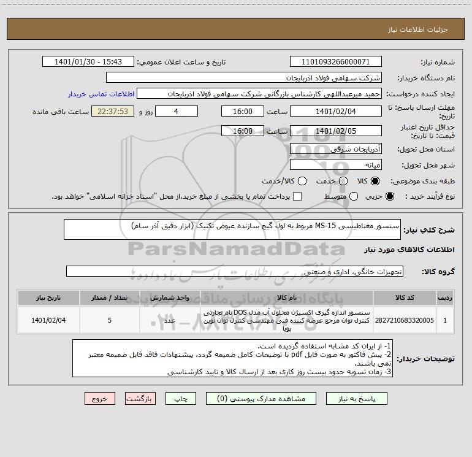Click the ردیف column header
This screenshot has width=472, height=457.
tap(445, 298)
